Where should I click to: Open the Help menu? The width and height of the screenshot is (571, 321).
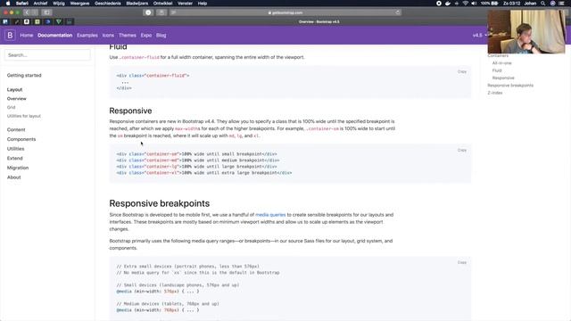pos(203,4)
